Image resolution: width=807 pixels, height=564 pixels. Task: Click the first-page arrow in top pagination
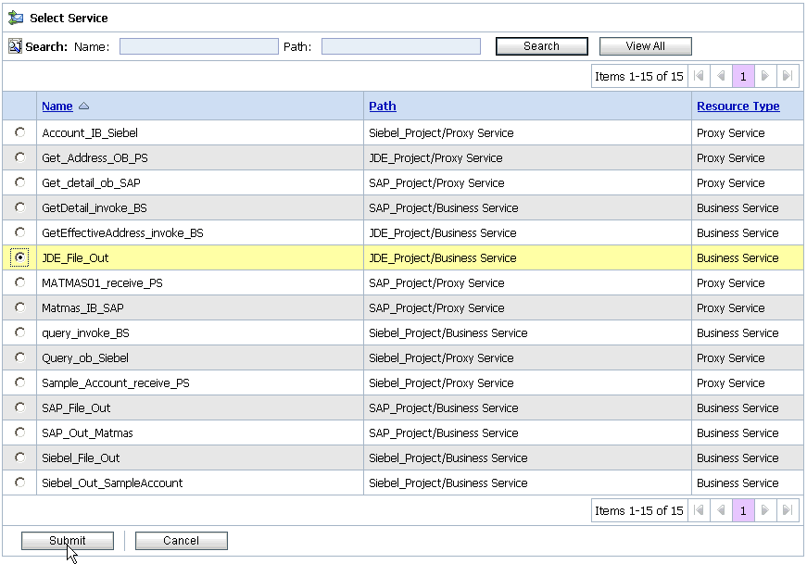699,76
